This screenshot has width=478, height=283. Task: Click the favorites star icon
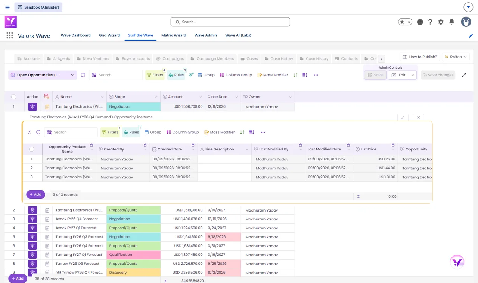pyautogui.click(x=402, y=22)
